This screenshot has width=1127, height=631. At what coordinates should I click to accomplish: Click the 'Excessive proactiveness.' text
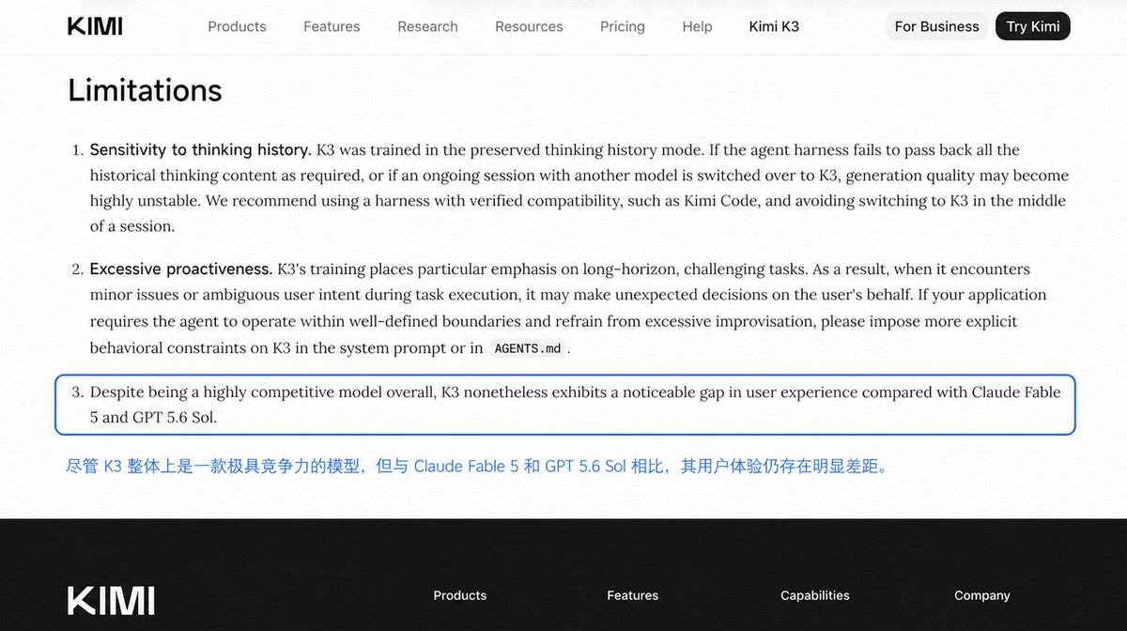pyautogui.click(x=181, y=269)
